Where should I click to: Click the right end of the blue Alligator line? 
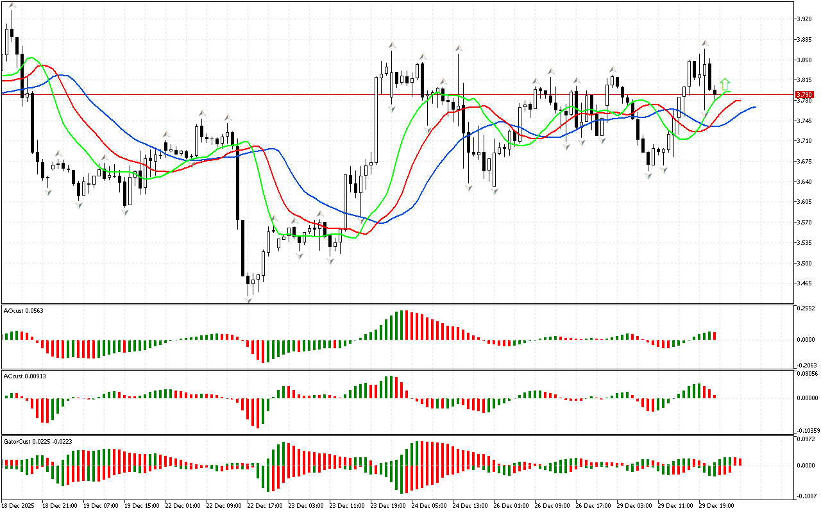pos(754,107)
